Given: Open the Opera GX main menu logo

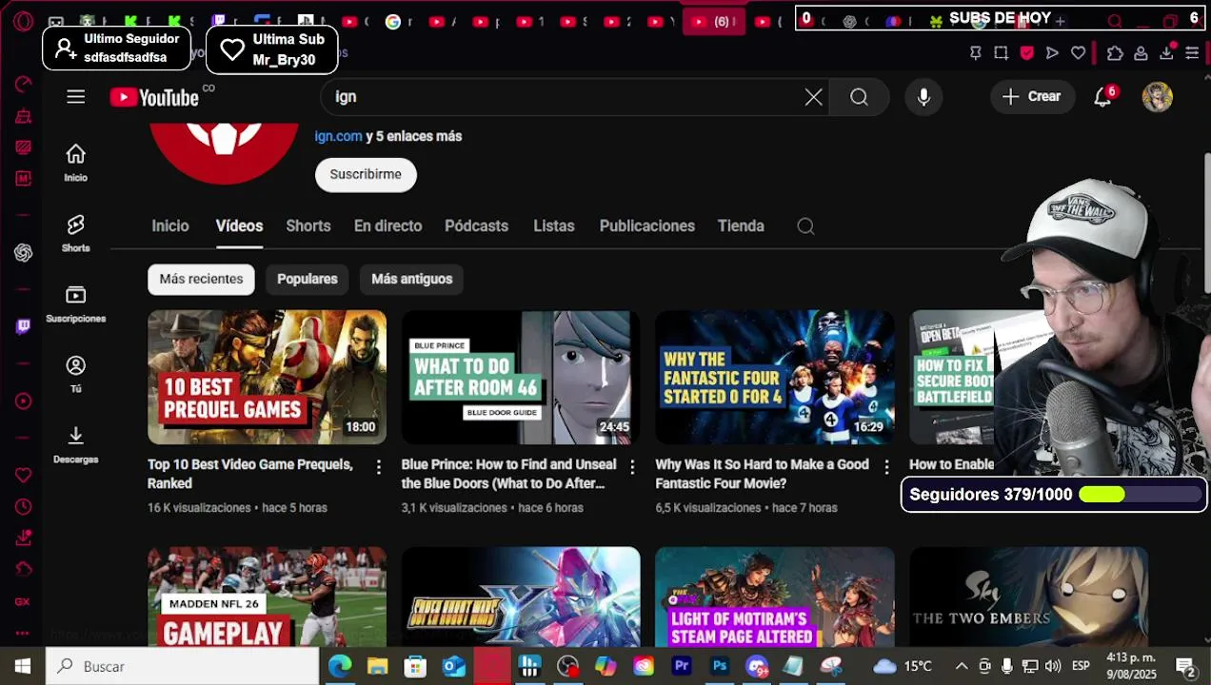Looking at the screenshot, I should 23,21.
